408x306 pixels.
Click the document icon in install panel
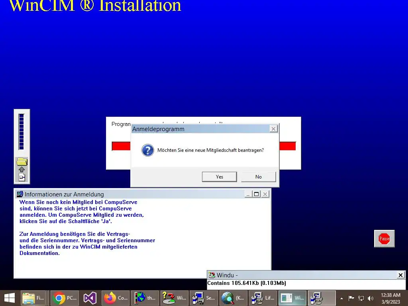[x=22, y=177]
